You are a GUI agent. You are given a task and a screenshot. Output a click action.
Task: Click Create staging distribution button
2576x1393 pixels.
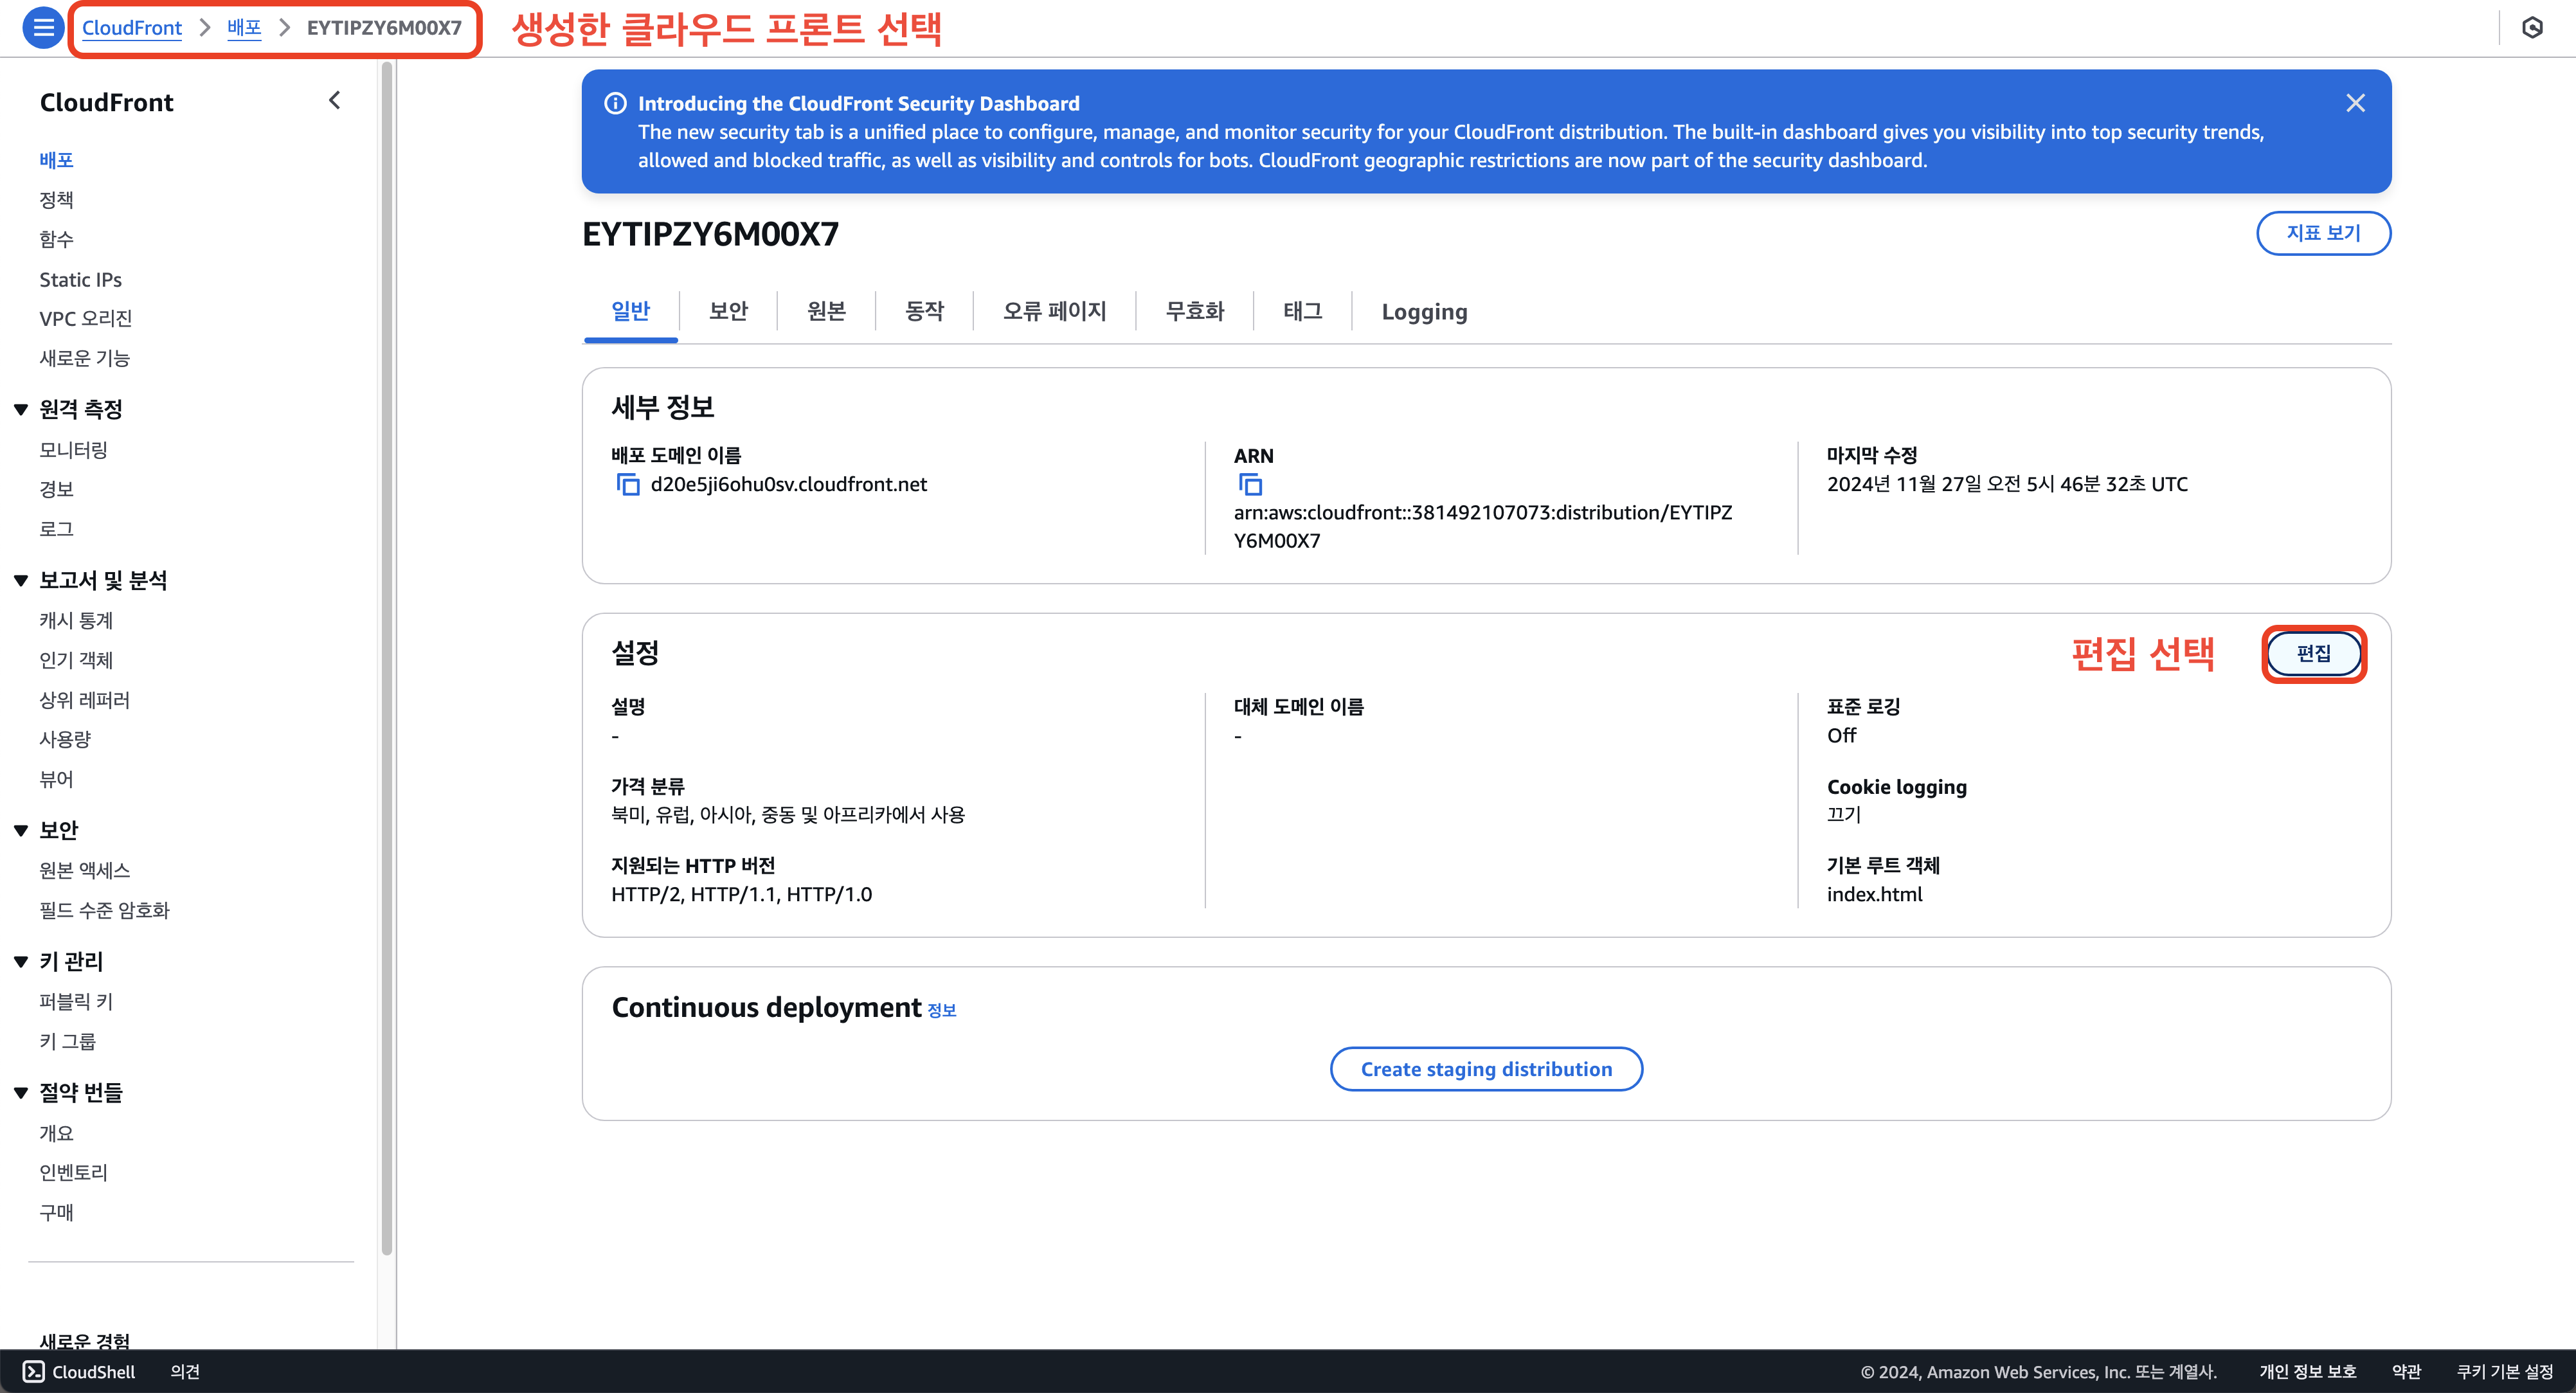1486,1069
